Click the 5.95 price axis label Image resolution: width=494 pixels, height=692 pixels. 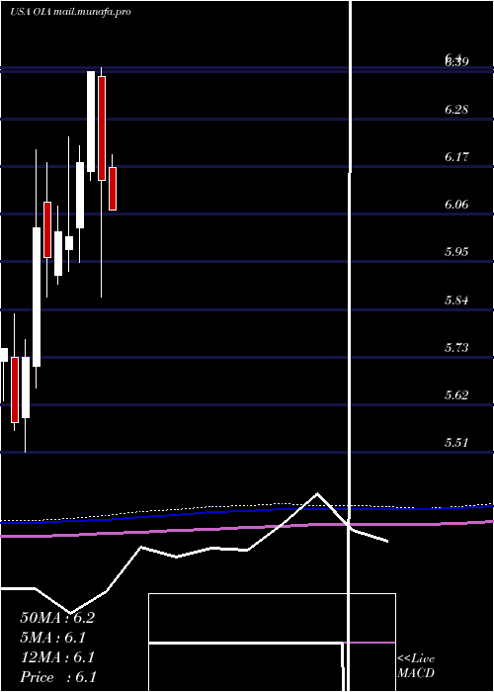click(456, 252)
